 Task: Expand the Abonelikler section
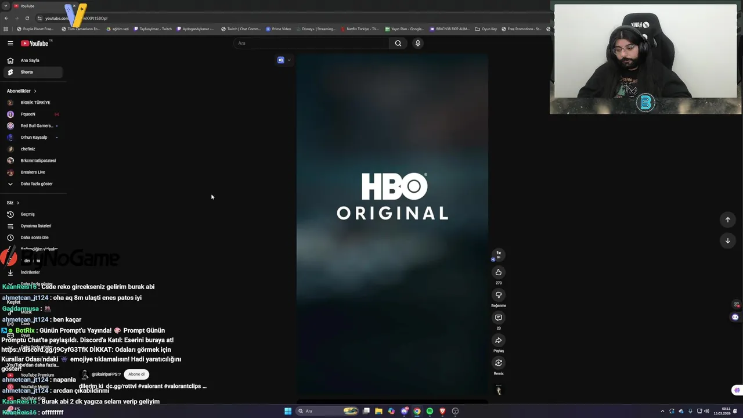tap(21, 91)
